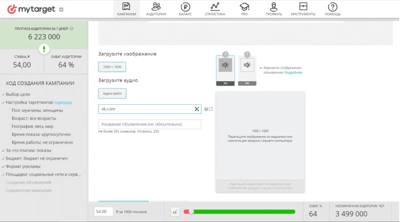This screenshot has width=400, height=222.
Task: Focus the Название объявления field
Action: coord(150,124)
